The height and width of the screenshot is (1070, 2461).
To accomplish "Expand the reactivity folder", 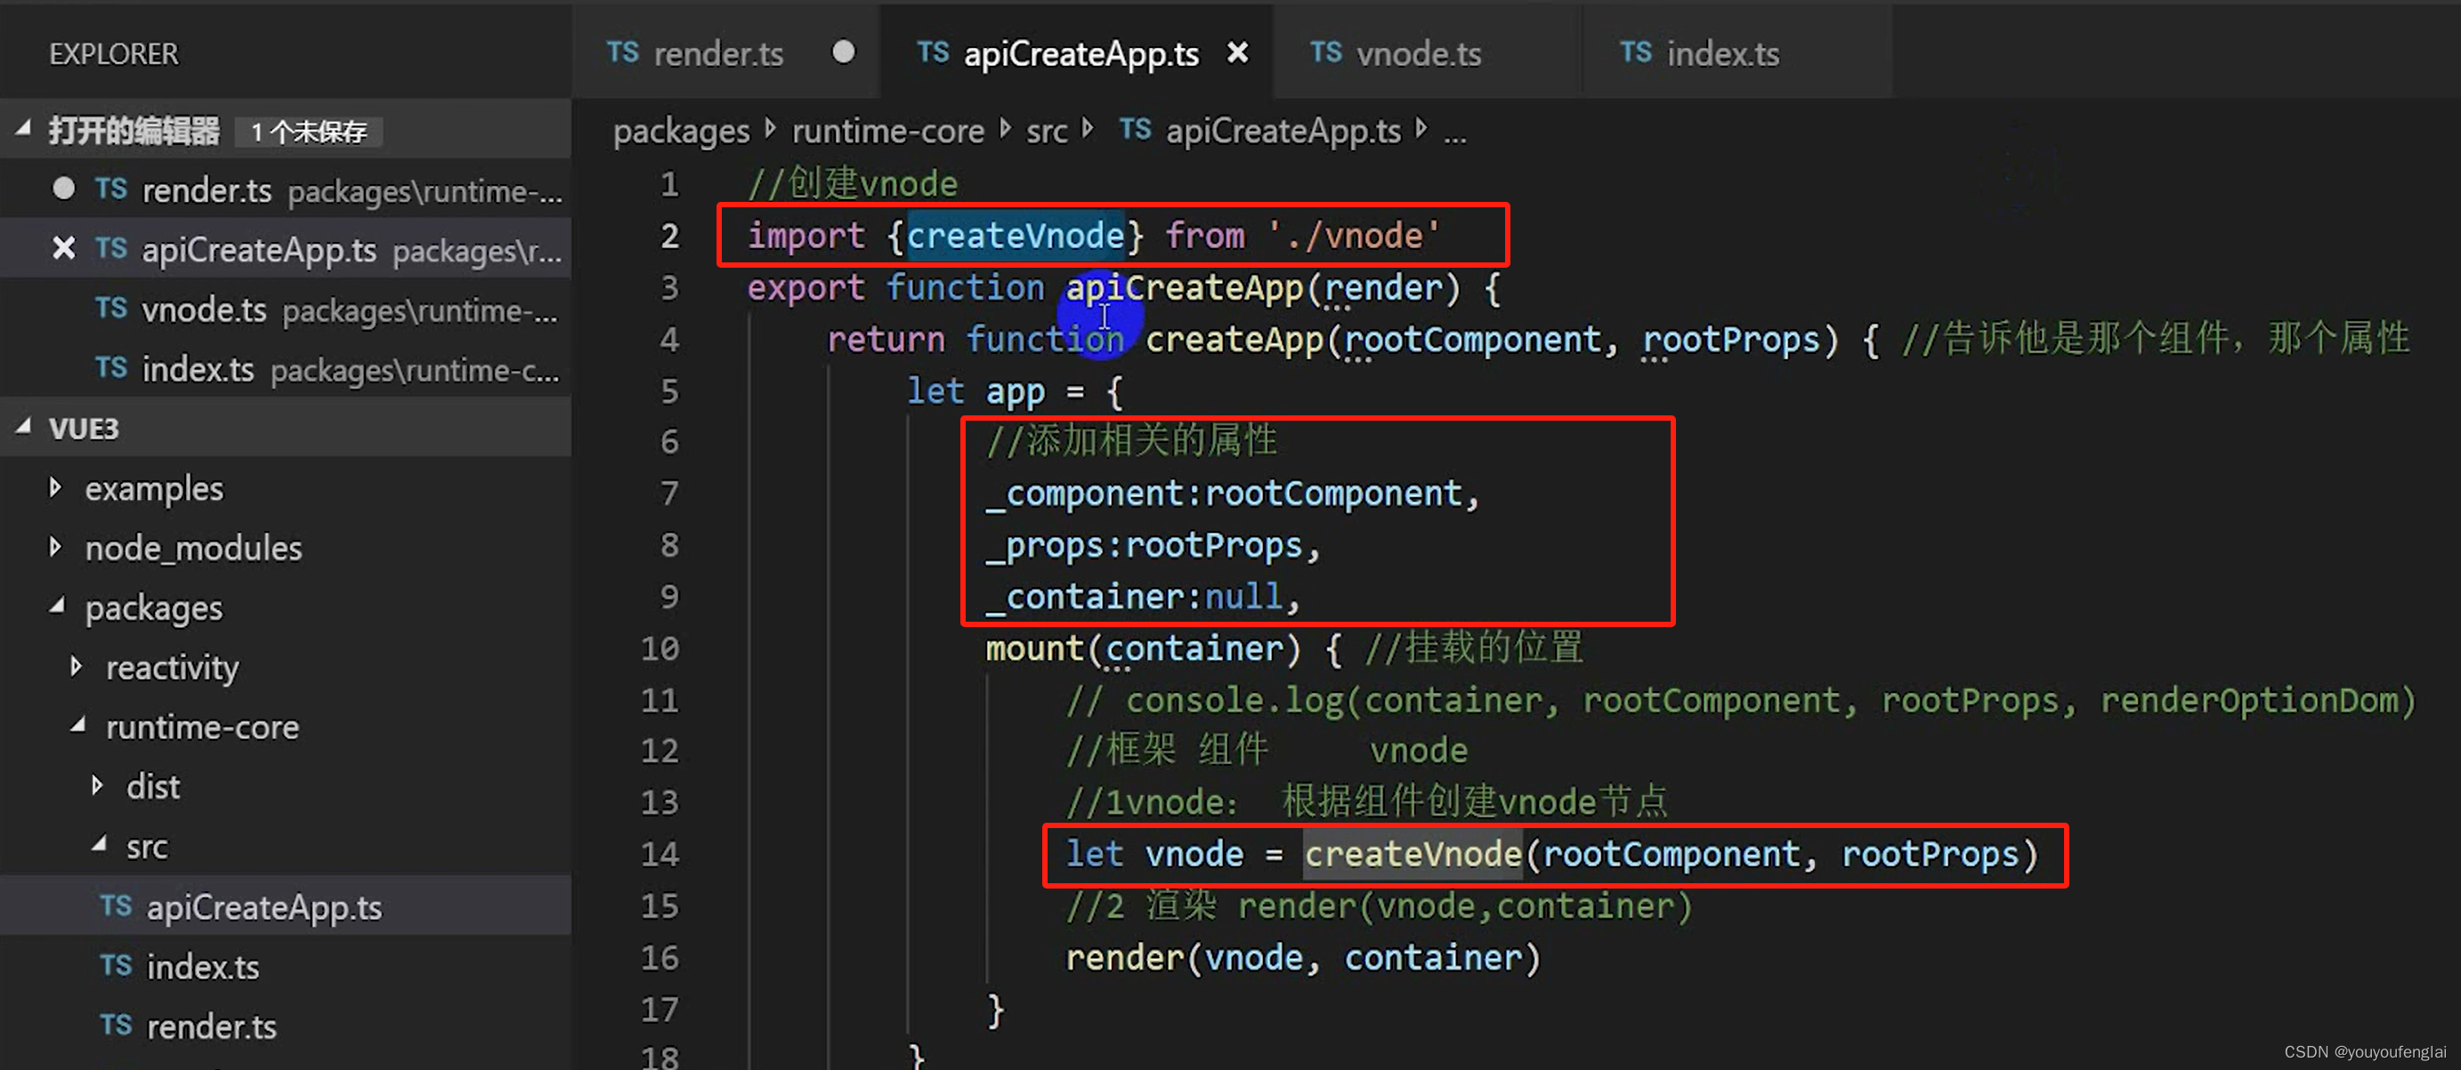I will coord(77,666).
